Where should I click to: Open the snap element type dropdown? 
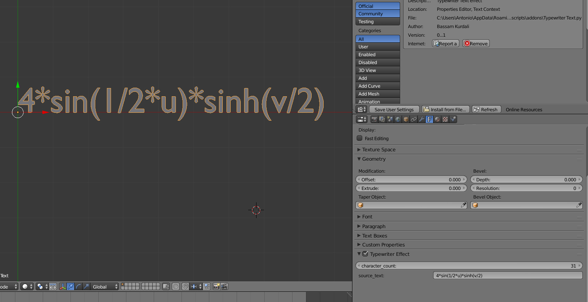[196, 287]
